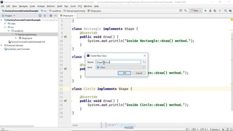Collapse all icon in Project panel
The height and width of the screenshot is (131, 233).
coord(45,16)
